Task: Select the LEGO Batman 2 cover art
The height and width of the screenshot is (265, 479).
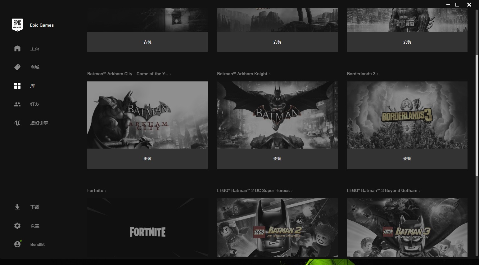Action: (277, 228)
